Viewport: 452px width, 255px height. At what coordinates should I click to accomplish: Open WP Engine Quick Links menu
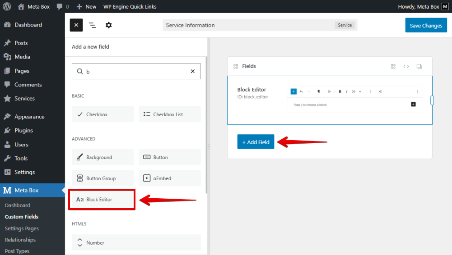click(130, 6)
